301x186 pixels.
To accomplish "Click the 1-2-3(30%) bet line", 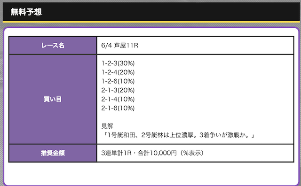I will 118,63.
